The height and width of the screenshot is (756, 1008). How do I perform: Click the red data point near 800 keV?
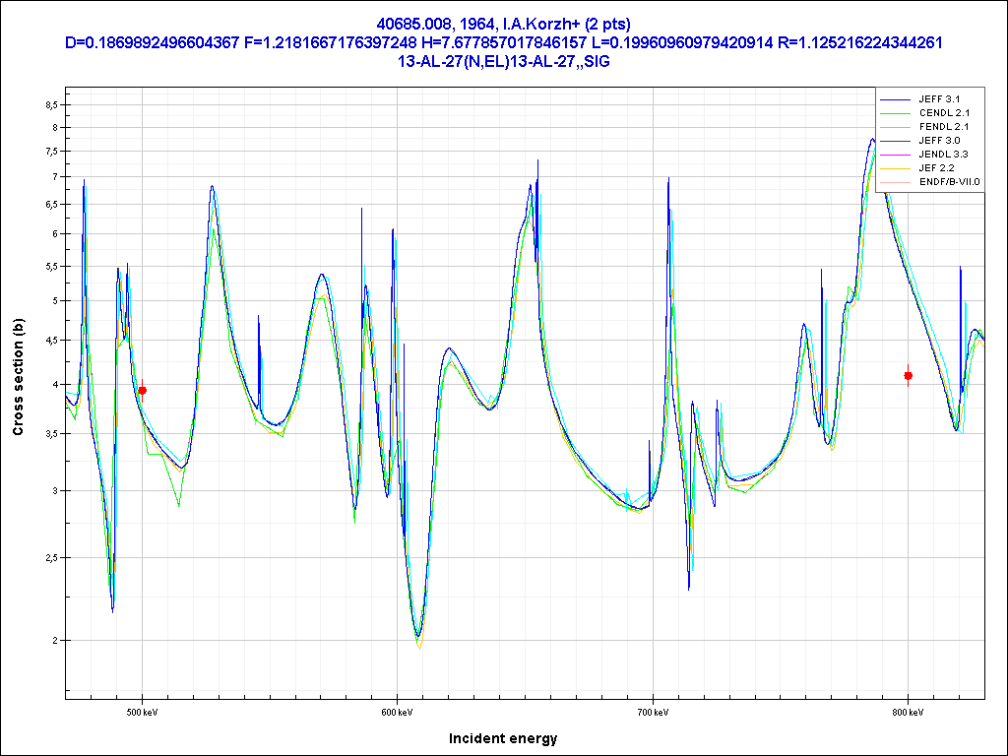coord(908,375)
